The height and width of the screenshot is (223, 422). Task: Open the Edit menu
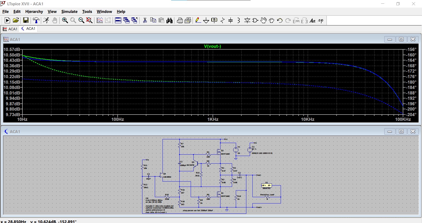(17, 12)
